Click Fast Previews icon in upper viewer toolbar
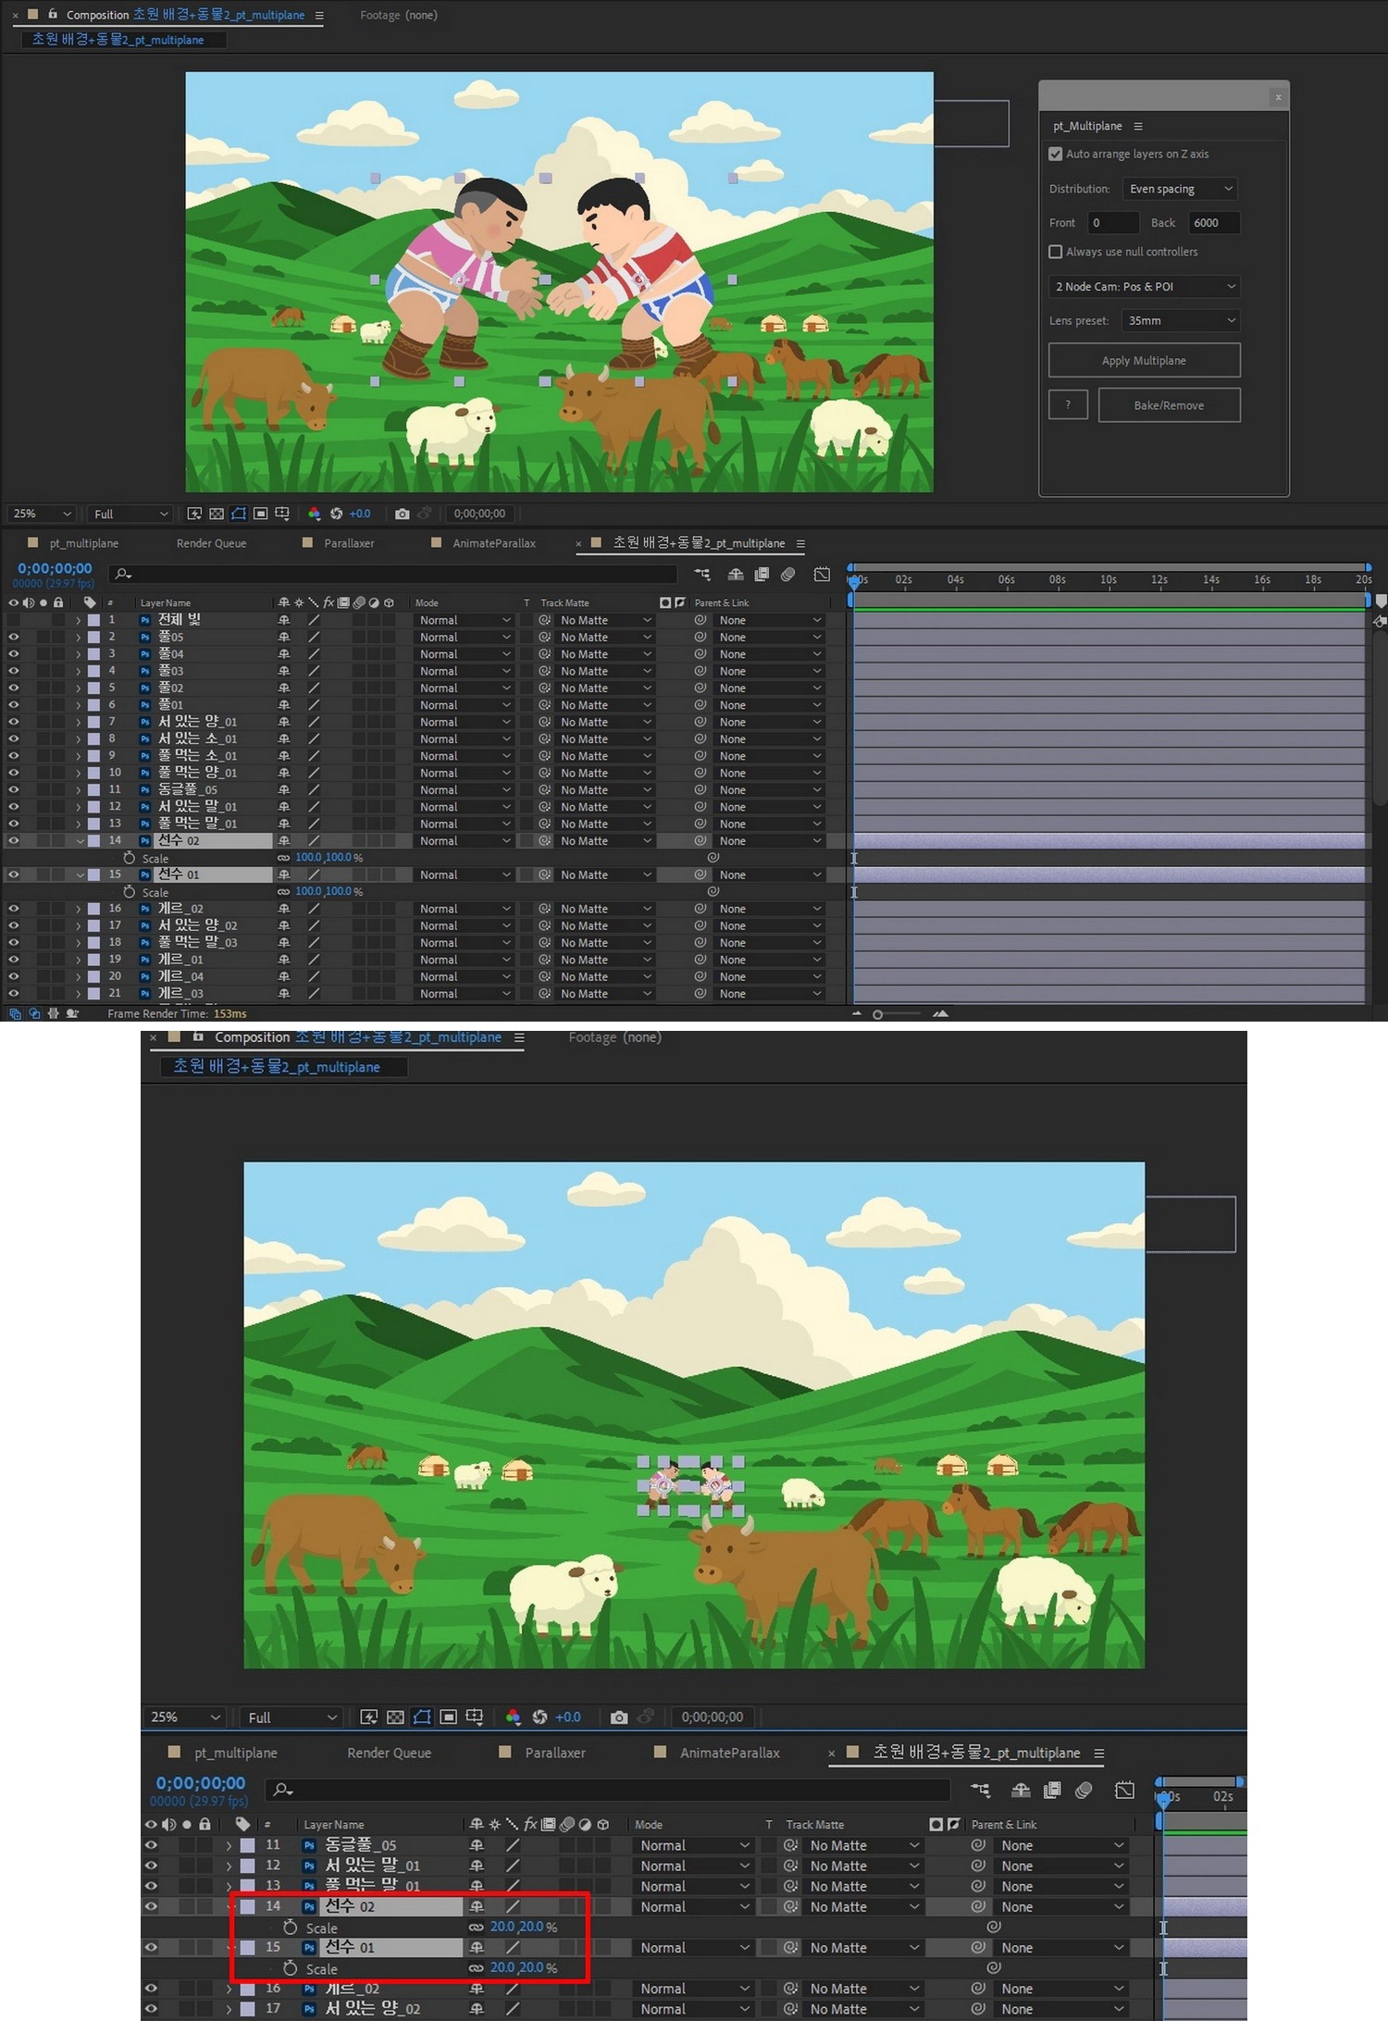 [x=194, y=514]
